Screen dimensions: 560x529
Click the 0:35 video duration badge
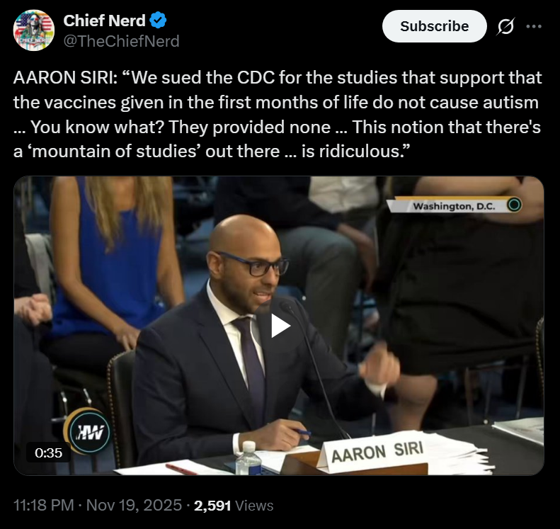coord(48,453)
